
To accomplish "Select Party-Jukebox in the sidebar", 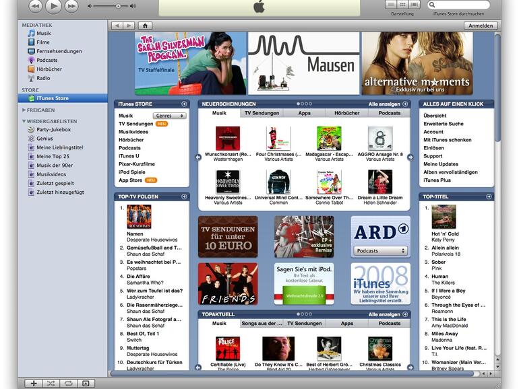I will [53, 130].
